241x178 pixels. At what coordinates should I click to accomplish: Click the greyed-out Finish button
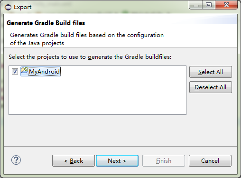click(164, 161)
